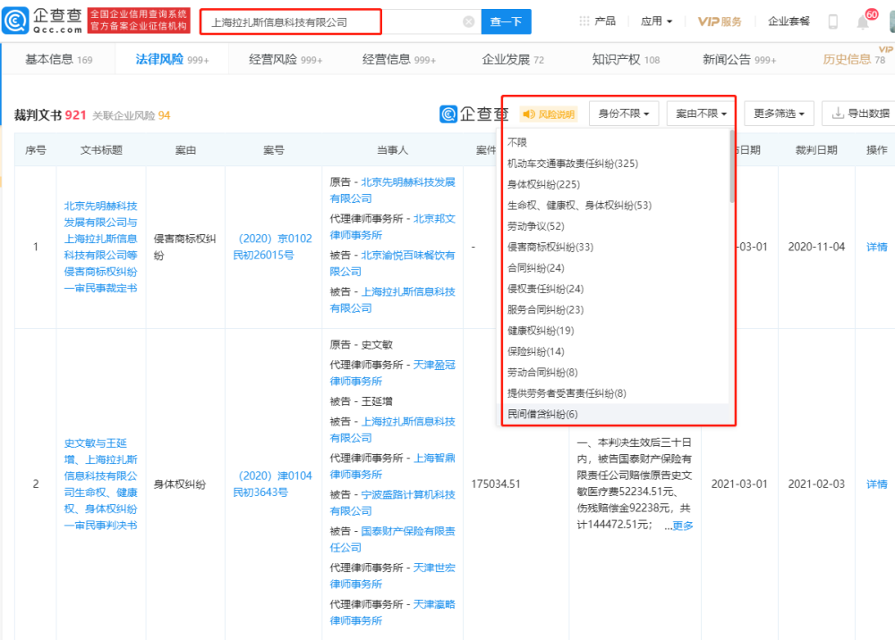Click the mobile phone app icon

click(832, 22)
